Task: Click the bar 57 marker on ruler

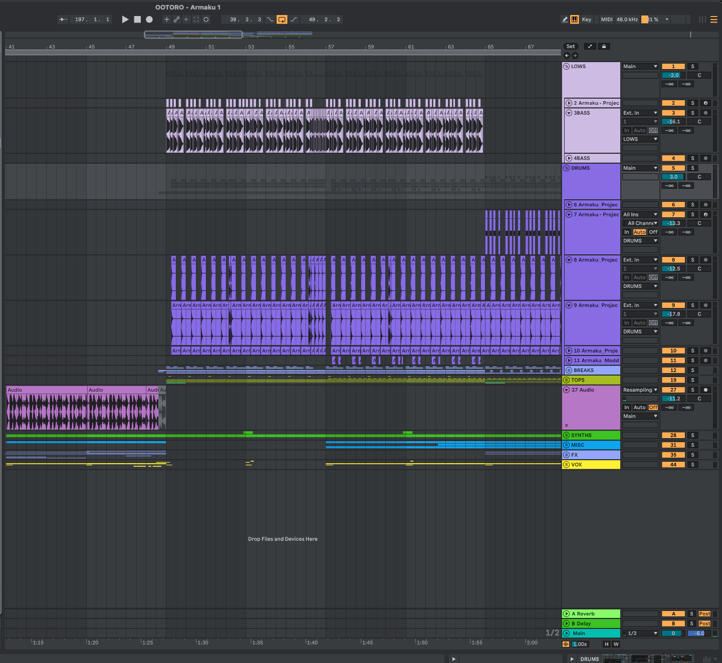Action: 331,47
